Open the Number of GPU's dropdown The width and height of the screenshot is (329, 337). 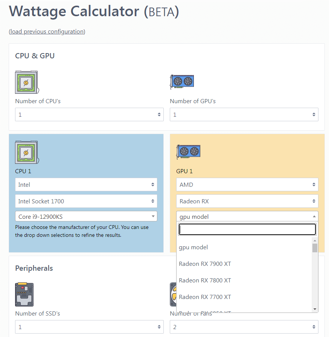point(244,114)
